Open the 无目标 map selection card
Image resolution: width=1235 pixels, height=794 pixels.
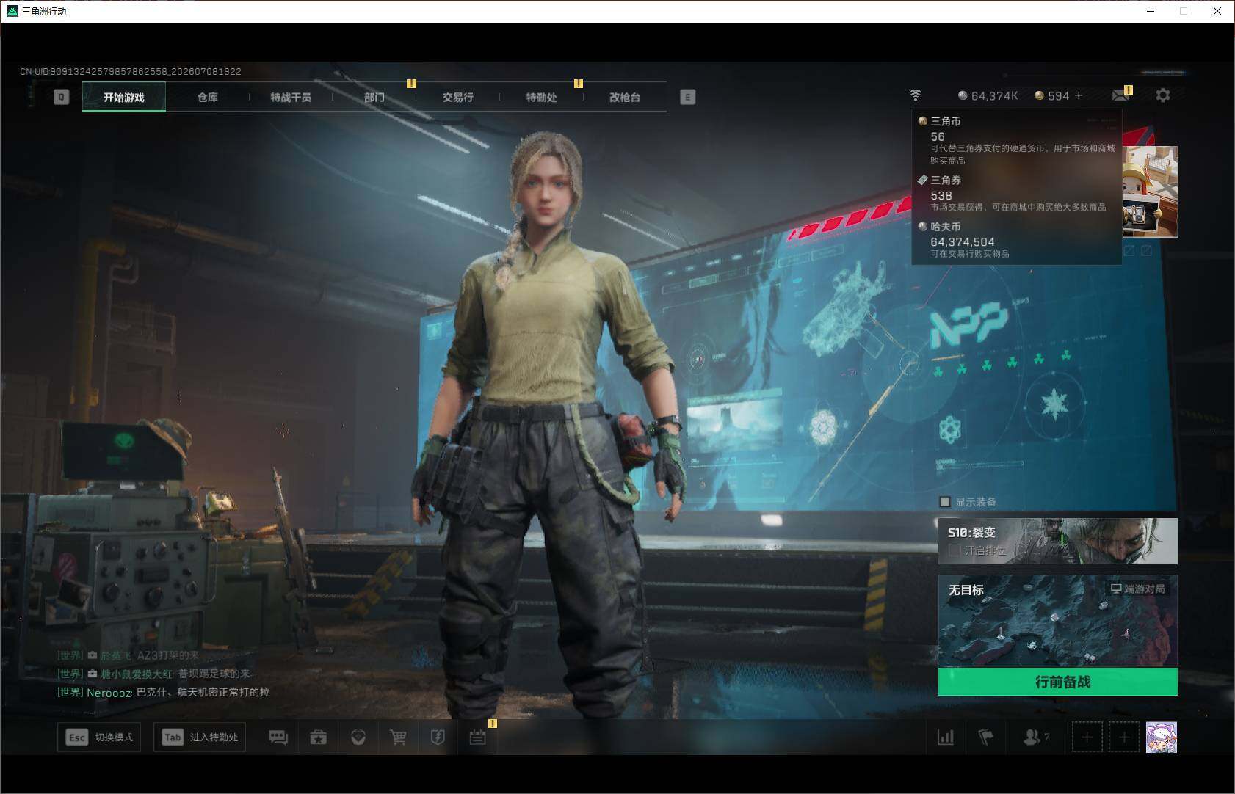point(1058,621)
